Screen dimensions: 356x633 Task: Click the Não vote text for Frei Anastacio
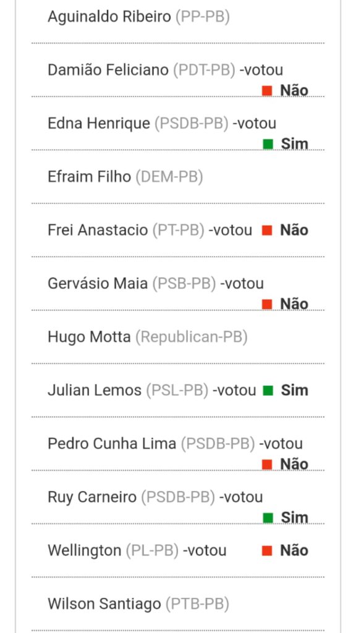pyautogui.click(x=294, y=231)
